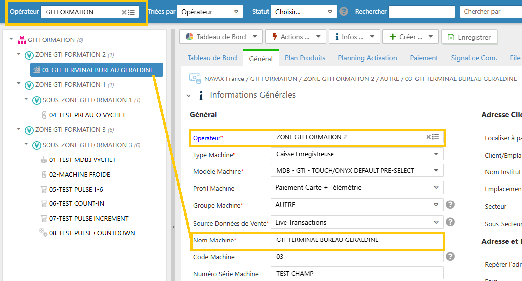
Task: Clear the ZONE GTI FORMATION 2 operator field
Action: pyautogui.click(x=428, y=137)
